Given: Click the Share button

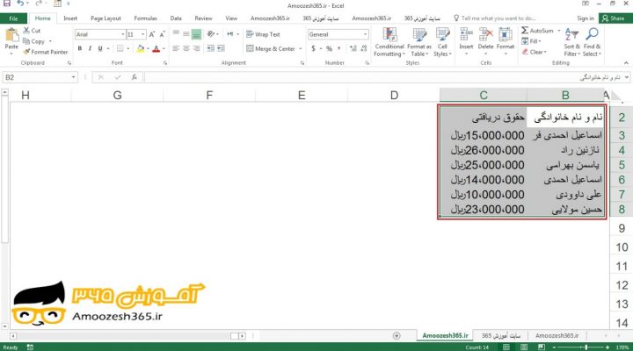Looking at the screenshot, I should (x=614, y=18).
